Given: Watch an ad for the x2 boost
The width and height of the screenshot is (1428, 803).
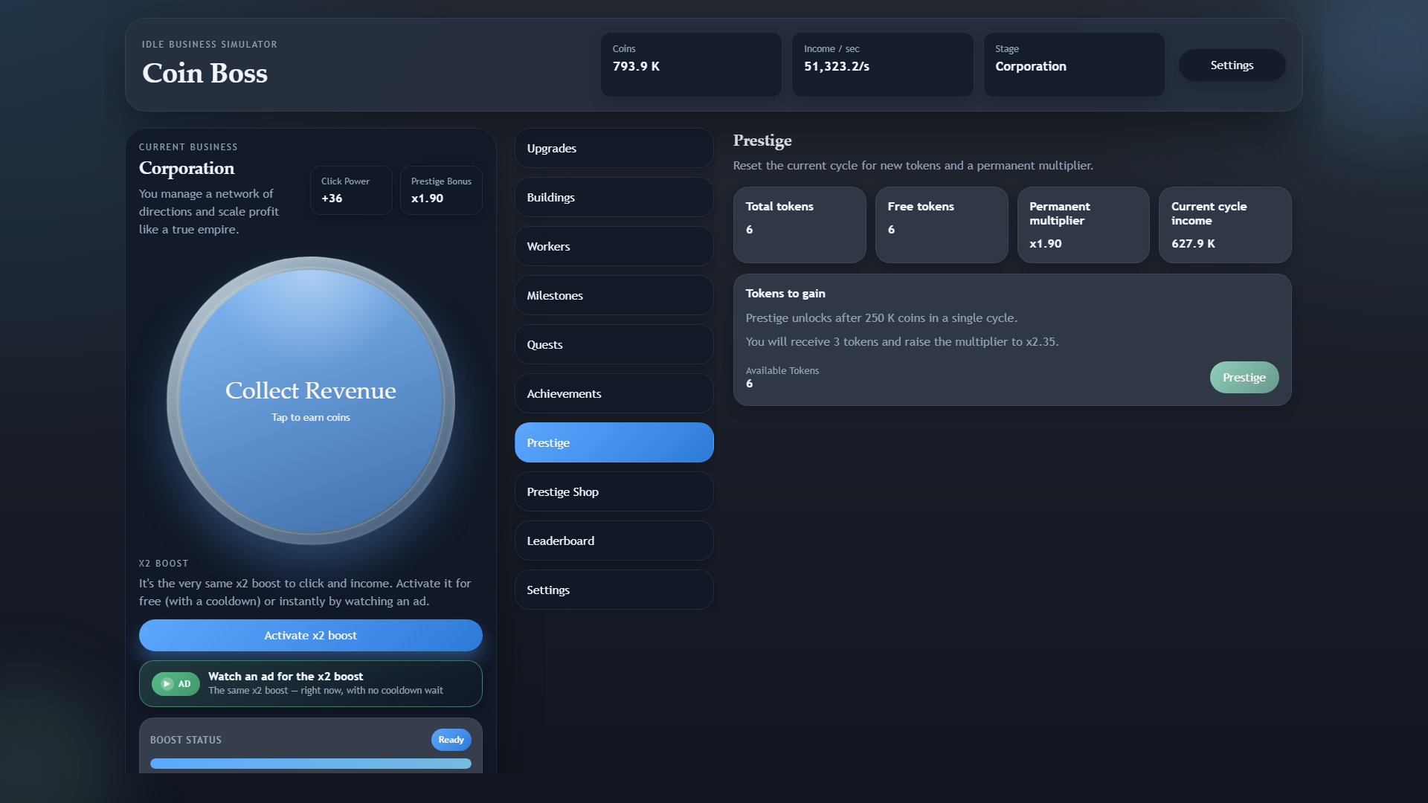Looking at the screenshot, I should coord(311,683).
